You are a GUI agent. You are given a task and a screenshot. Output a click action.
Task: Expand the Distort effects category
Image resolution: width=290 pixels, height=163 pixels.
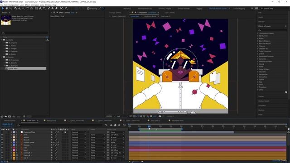coord(258,54)
